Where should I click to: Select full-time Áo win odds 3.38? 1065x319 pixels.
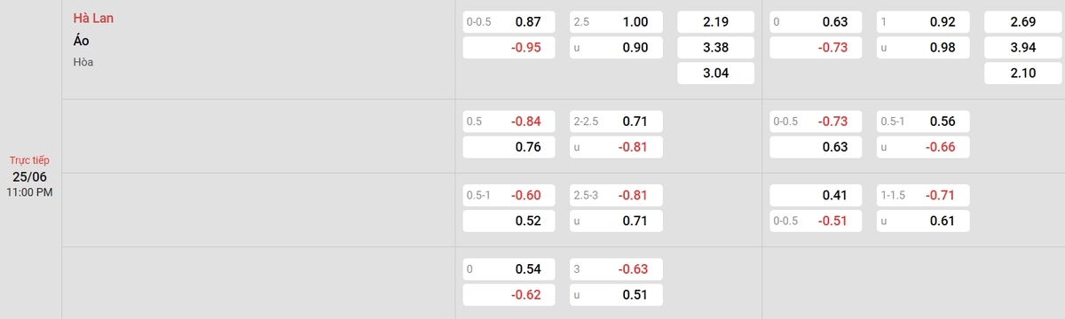tap(715, 47)
